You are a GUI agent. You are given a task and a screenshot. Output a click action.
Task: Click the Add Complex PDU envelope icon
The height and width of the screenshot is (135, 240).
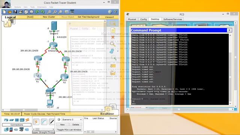coord(113,73)
